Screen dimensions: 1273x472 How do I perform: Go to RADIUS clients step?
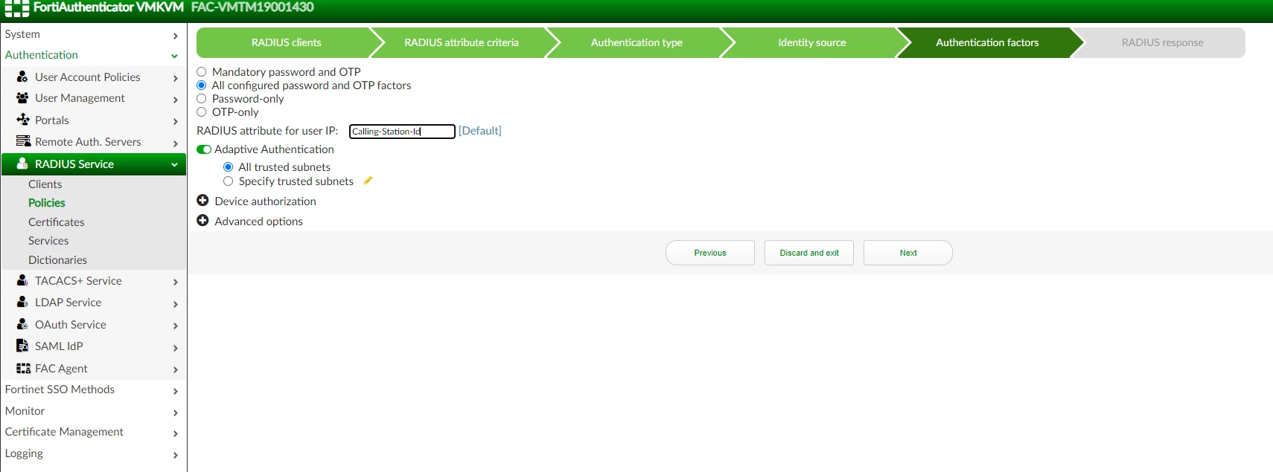click(x=287, y=42)
